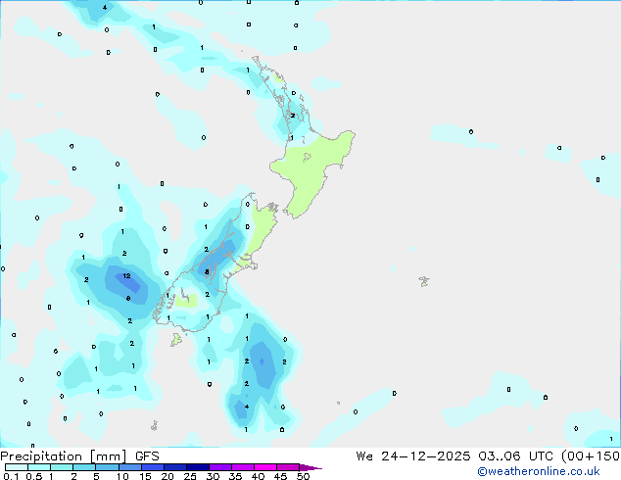Click the '40' legend scale label
Screen dimensions: 621x480
coord(258,476)
